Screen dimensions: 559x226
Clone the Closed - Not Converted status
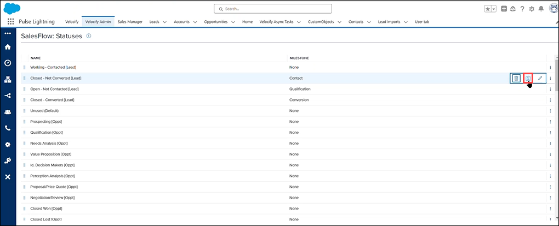528,78
